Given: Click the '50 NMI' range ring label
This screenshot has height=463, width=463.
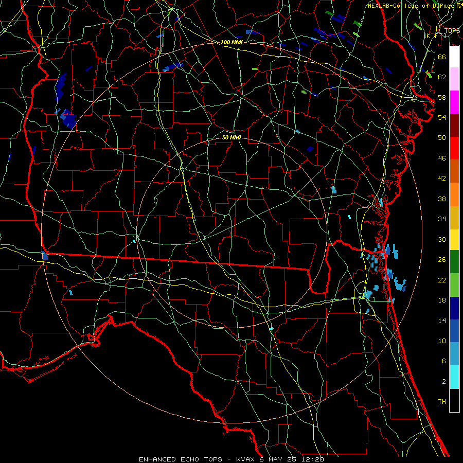Looking at the screenshot, I should point(232,137).
